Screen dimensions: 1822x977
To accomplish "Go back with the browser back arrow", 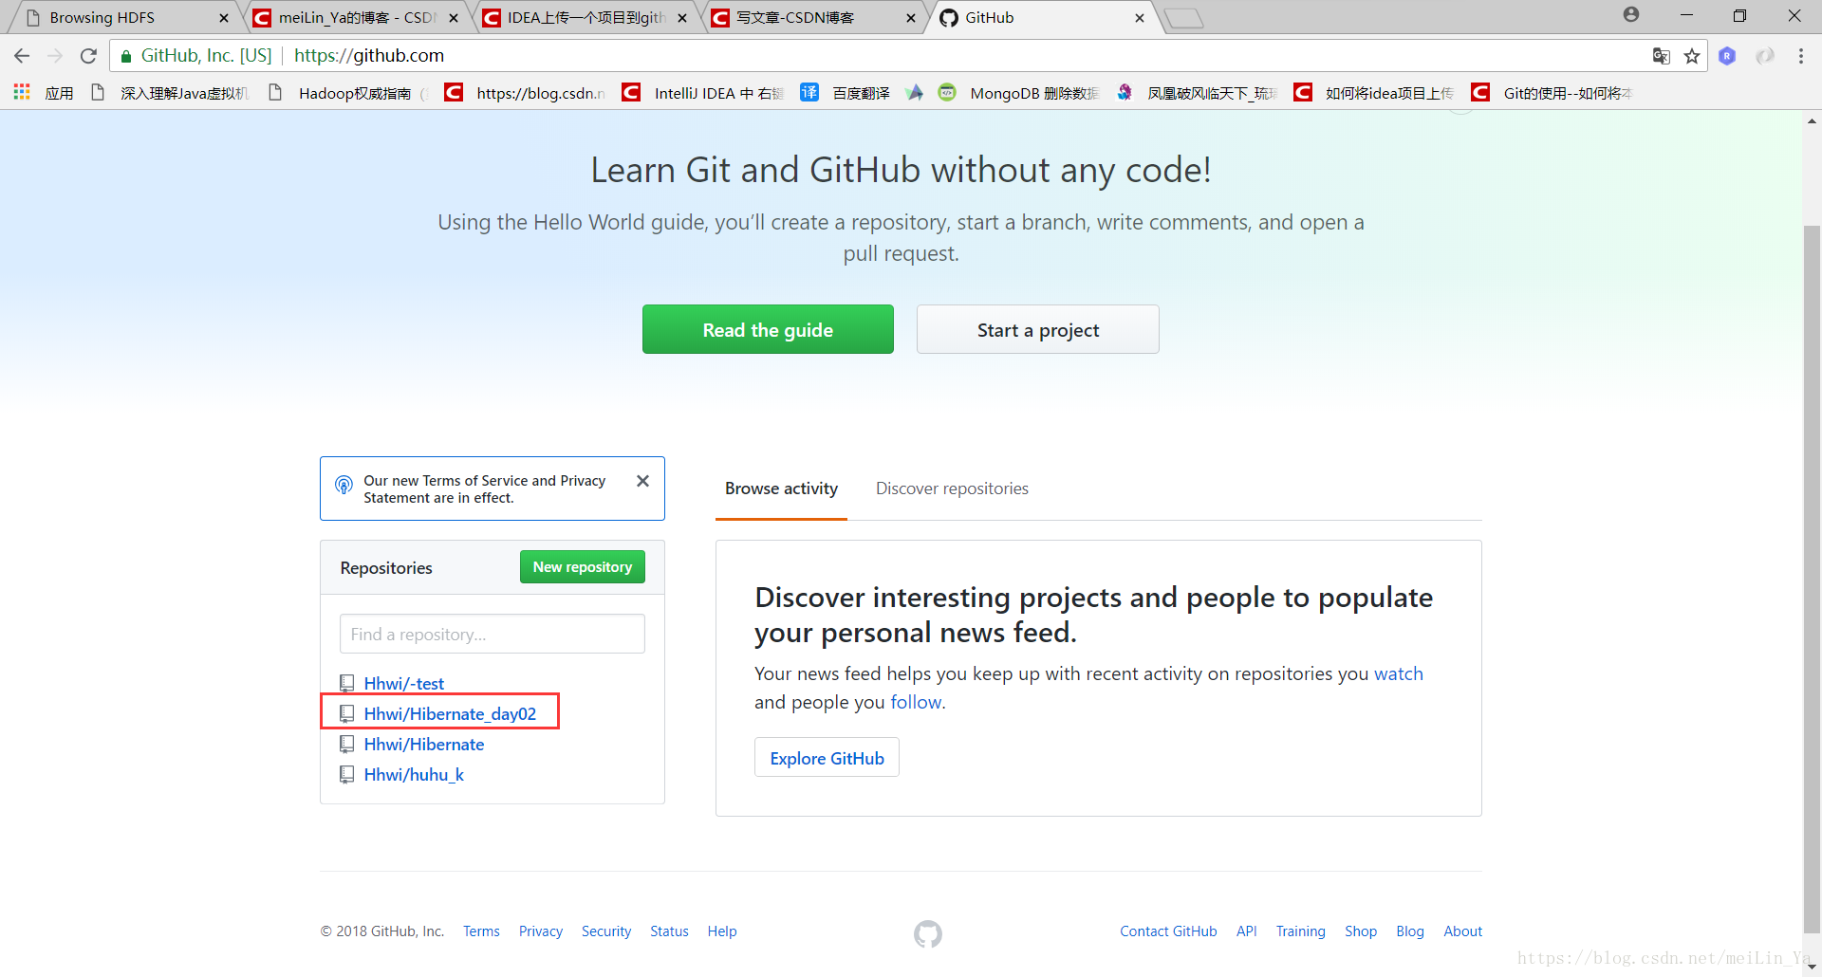I will [x=22, y=56].
